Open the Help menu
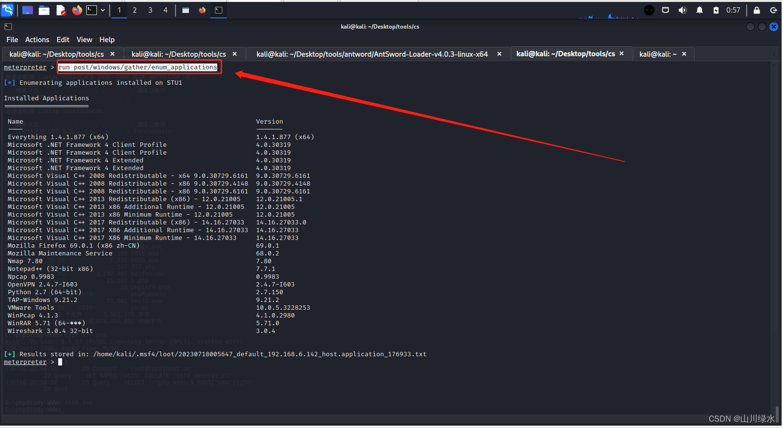This screenshot has width=783, height=428. point(107,40)
